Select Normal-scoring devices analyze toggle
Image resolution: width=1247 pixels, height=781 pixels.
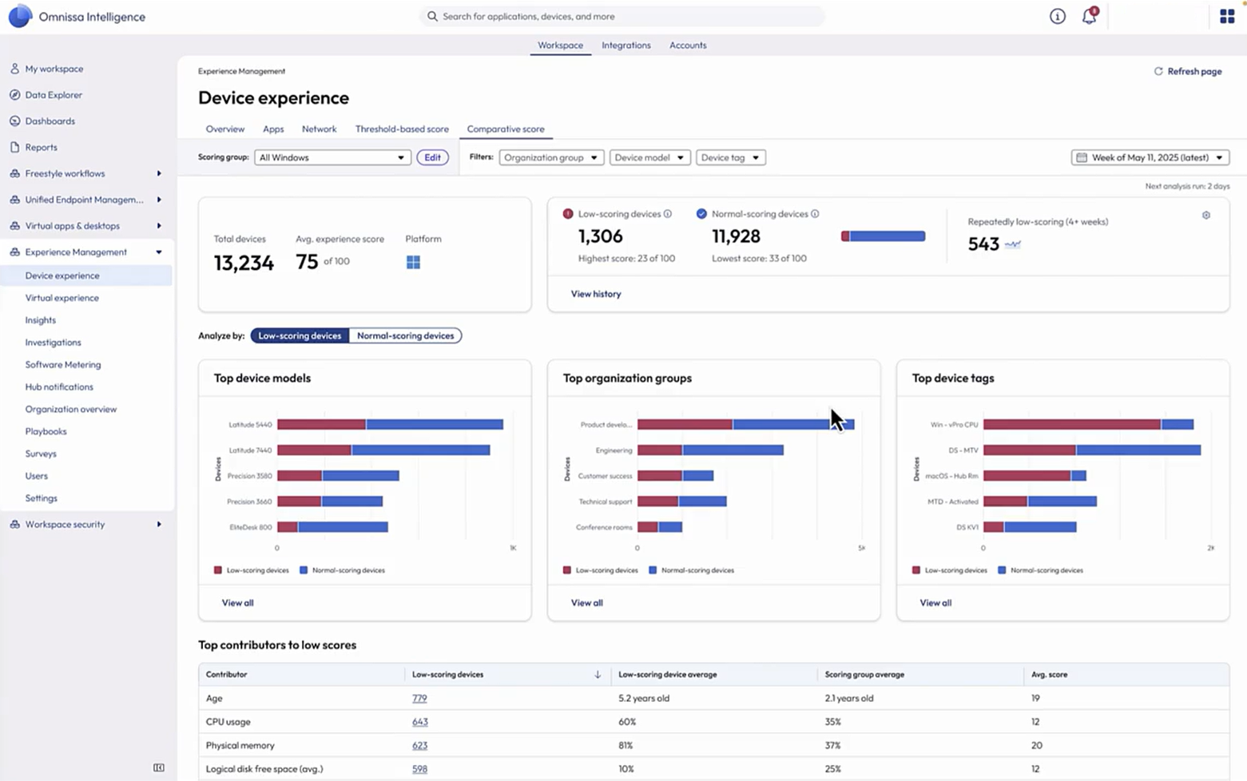point(405,335)
